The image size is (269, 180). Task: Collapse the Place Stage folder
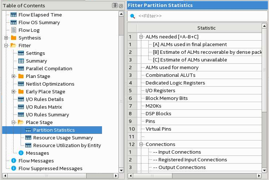click(14, 122)
